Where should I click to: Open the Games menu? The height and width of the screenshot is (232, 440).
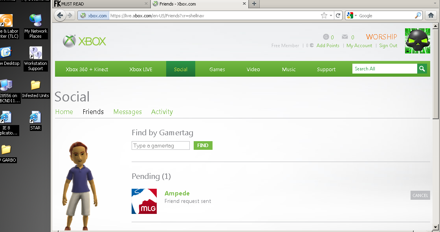point(217,69)
